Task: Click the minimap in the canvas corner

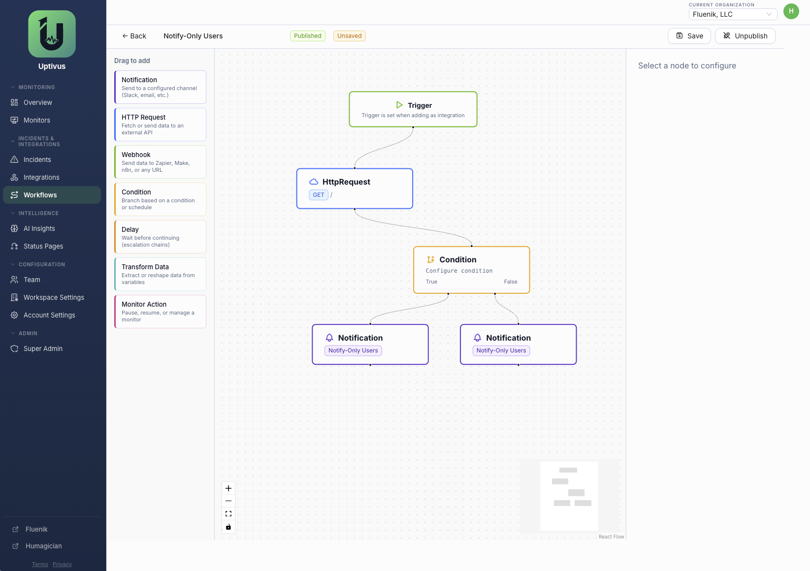Action: point(569,496)
